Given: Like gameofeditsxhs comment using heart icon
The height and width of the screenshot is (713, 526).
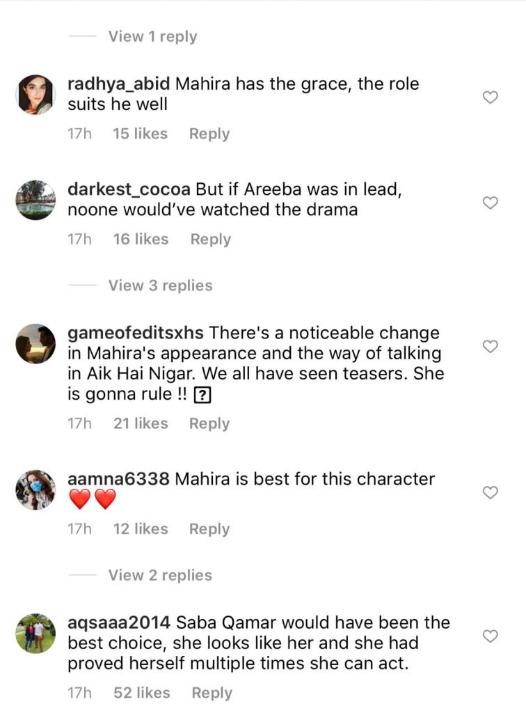Looking at the screenshot, I should 491,346.
